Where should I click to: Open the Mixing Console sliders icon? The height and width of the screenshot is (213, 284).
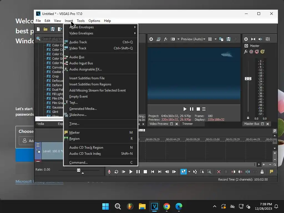tap(268, 39)
